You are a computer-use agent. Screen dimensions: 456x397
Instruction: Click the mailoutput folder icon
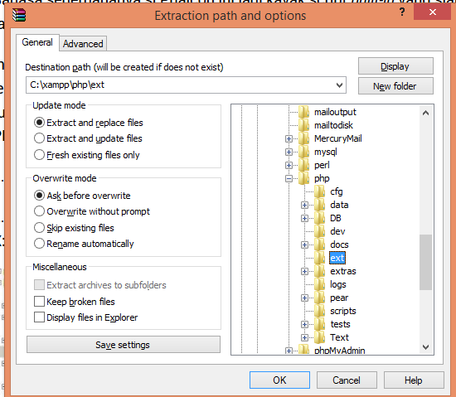[x=304, y=112]
